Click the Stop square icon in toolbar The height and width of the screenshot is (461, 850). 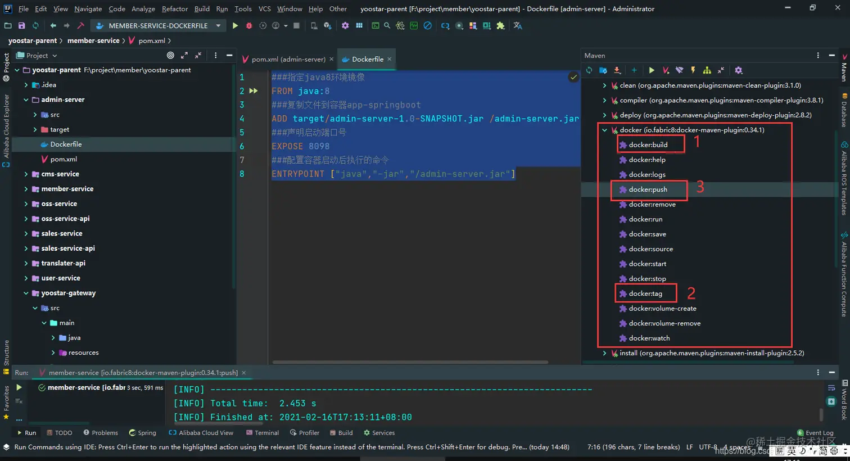296,25
